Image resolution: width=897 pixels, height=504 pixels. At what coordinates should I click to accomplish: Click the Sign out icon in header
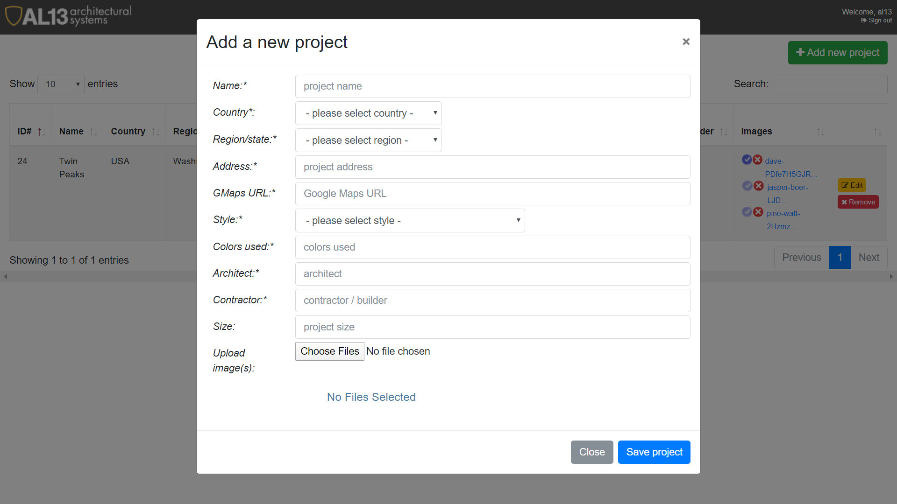pyautogui.click(x=863, y=21)
